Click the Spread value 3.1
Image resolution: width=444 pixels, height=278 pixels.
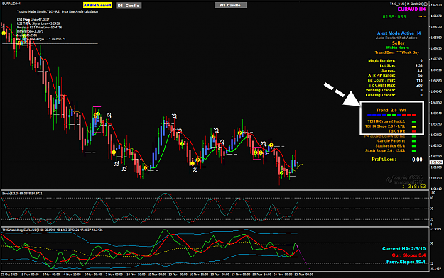420,70
